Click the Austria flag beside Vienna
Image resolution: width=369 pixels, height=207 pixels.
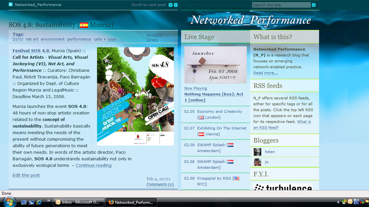click(201, 134)
